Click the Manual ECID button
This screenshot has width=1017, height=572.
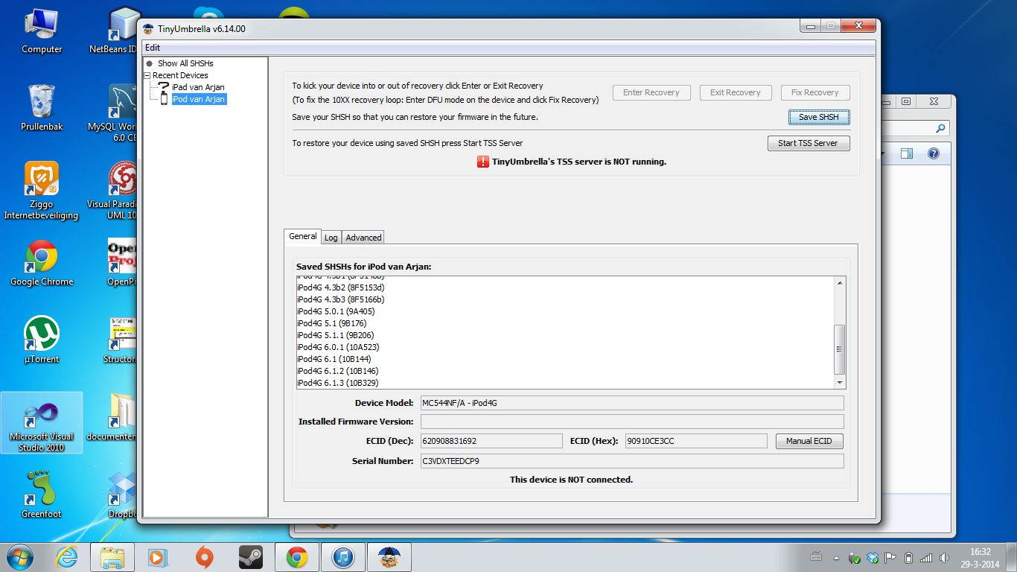pyautogui.click(x=809, y=441)
